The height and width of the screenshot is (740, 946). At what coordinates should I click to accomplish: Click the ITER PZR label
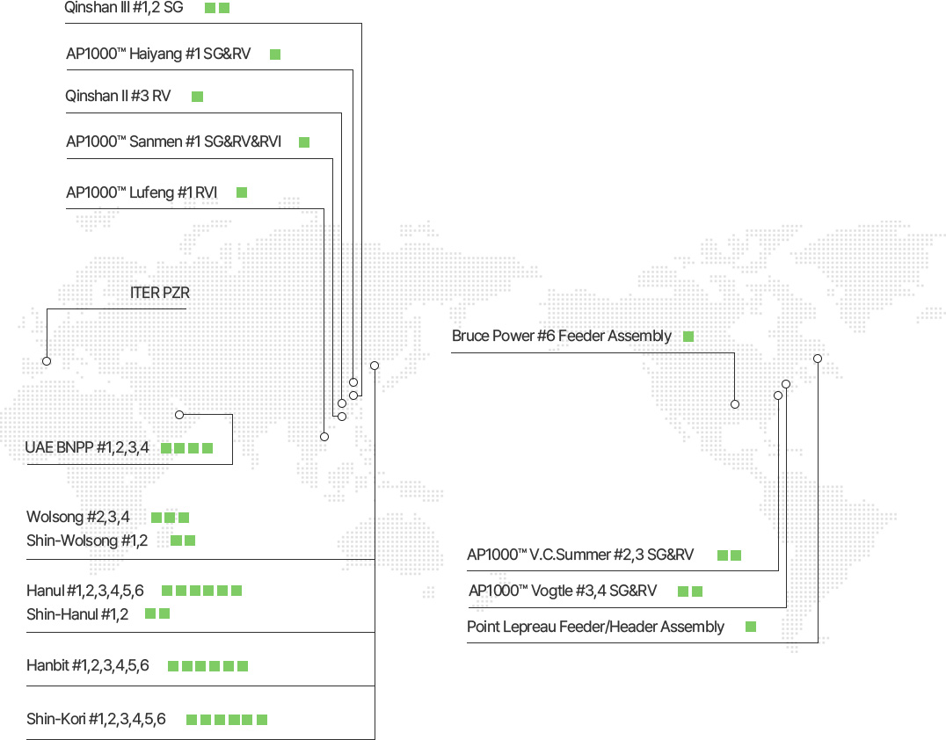(160, 293)
